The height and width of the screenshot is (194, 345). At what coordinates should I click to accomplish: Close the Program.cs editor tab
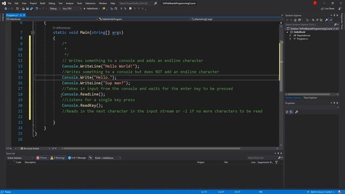click(x=24, y=15)
